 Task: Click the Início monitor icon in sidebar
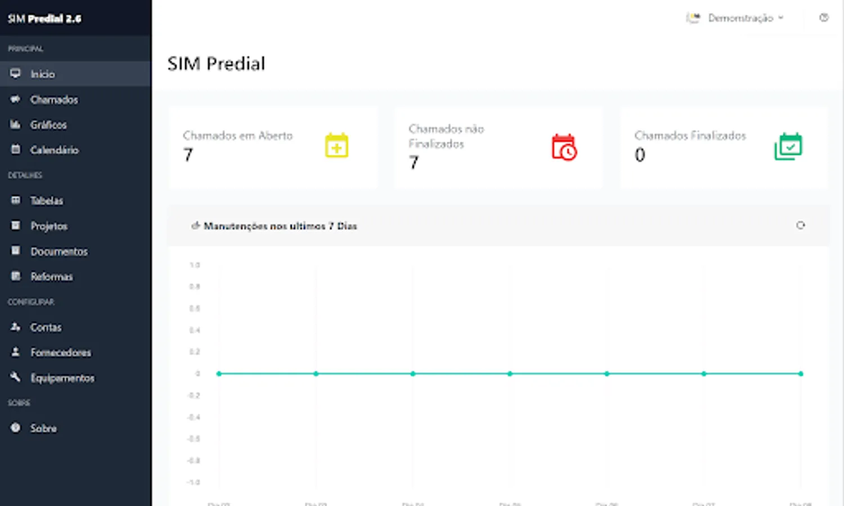point(15,74)
